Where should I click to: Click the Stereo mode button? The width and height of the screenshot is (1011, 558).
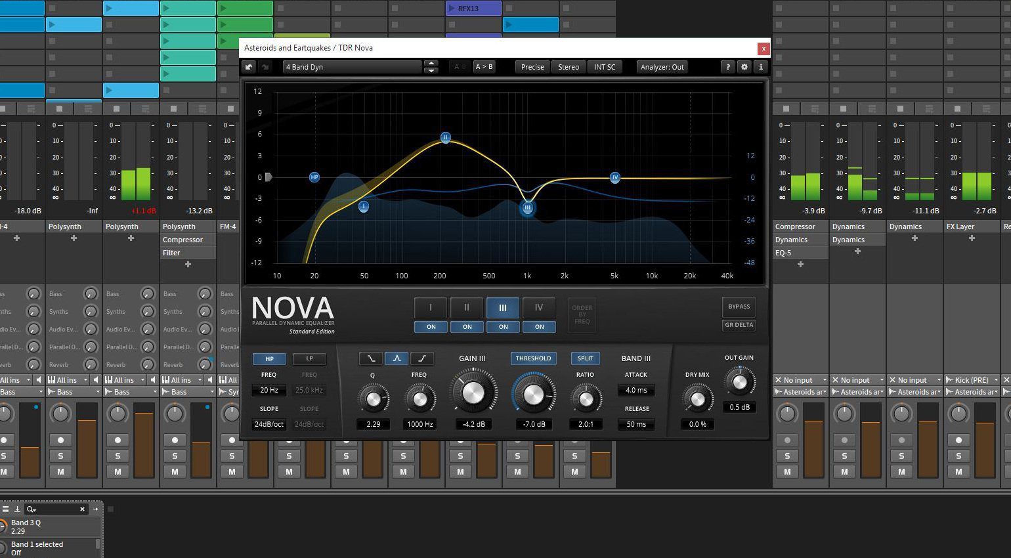click(569, 67)
